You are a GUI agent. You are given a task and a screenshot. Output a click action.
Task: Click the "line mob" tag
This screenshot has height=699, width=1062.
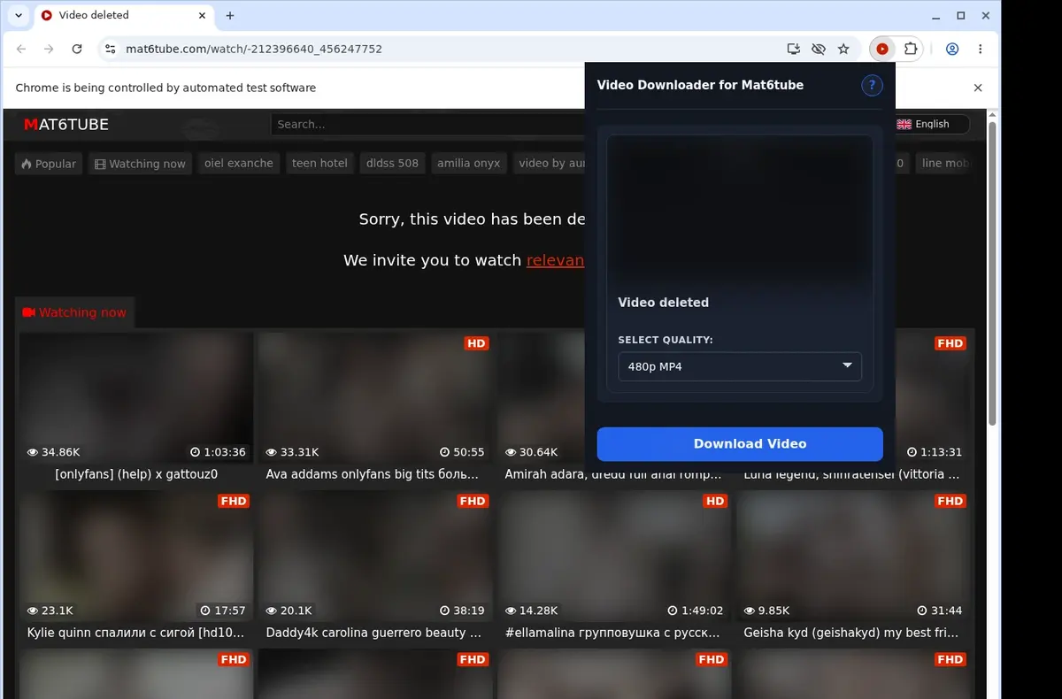pyautogui.click(x=944, y=163)
